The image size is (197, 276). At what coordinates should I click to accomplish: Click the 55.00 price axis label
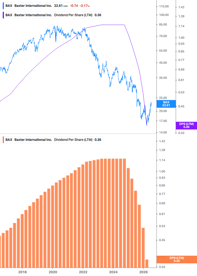pos(163,51)
